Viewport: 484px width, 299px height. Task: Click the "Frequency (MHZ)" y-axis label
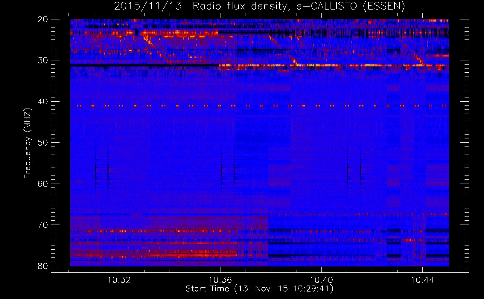(x=28, y=143)
